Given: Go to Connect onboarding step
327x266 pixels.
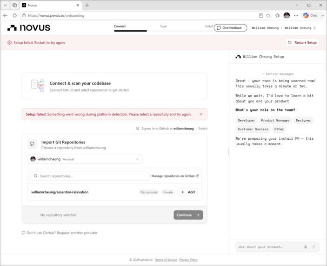Looking at the screenshot, I should tap(120, 26).
